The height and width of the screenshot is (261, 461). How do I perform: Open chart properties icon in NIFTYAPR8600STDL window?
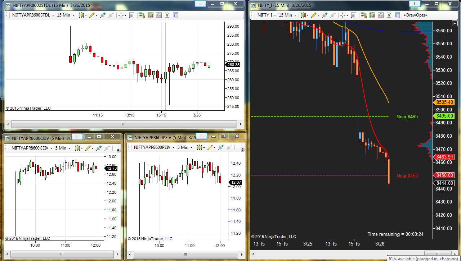pos(175,15)
